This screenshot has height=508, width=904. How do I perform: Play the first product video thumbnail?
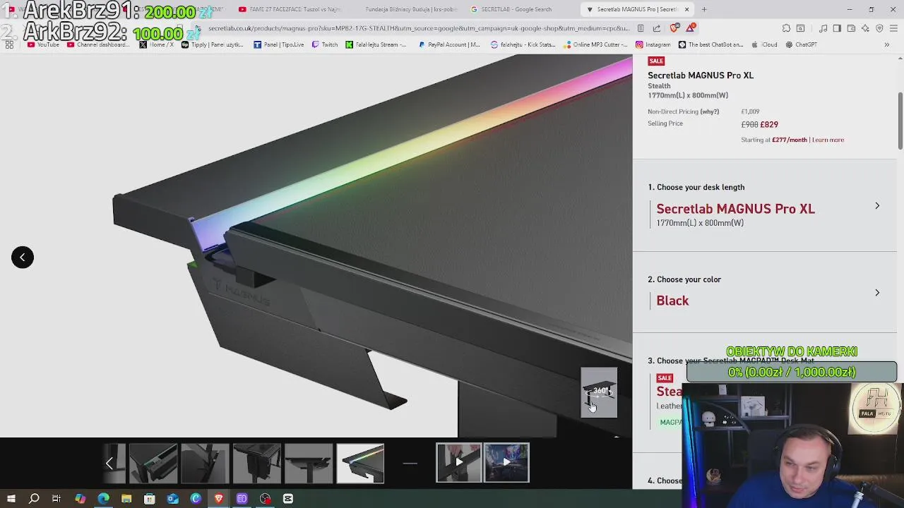(459, 463)
